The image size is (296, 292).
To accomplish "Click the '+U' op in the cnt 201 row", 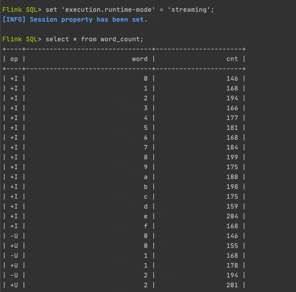I will [x=14, y=285].
